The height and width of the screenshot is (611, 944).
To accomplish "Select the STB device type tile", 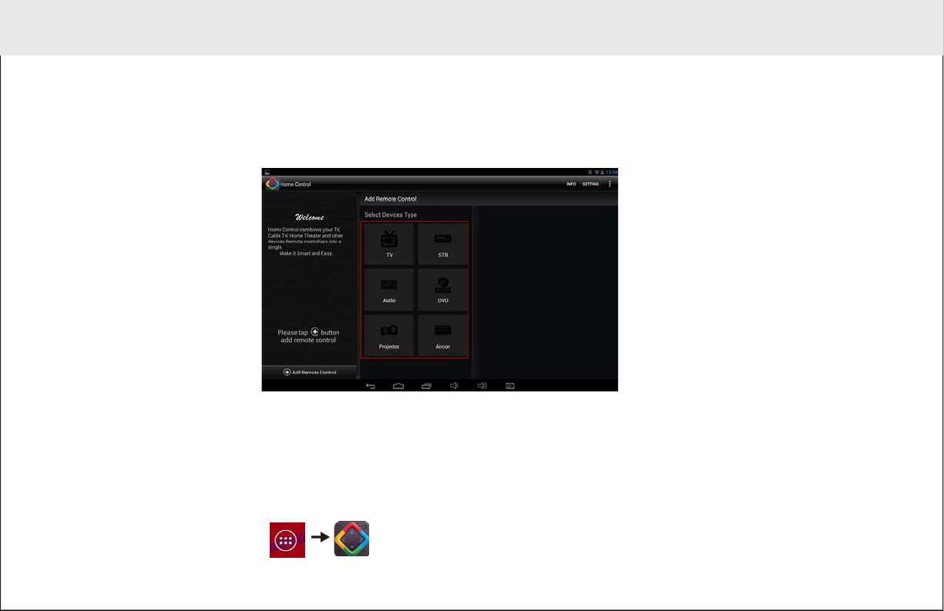I will [443, 244].
